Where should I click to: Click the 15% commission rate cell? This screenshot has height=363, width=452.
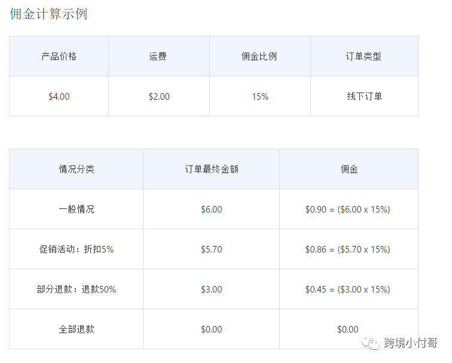[259, 96]
